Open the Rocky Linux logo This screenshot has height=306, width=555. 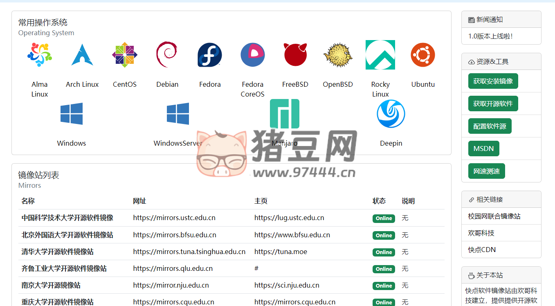(x=380, y=55)
